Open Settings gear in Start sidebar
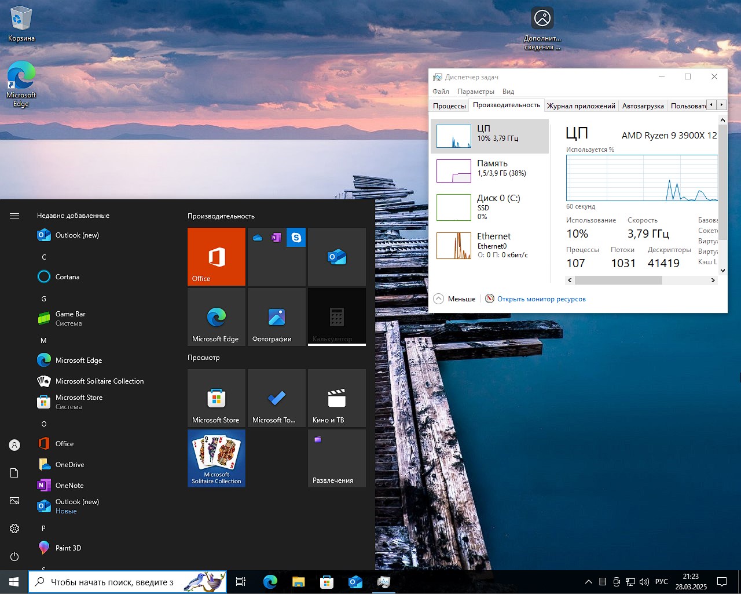Viewport: 741px width, 594px height. click(14, 529)
